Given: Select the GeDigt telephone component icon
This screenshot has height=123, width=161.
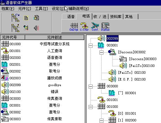Looking at the screenshot, I should click(x=74, y=27).
